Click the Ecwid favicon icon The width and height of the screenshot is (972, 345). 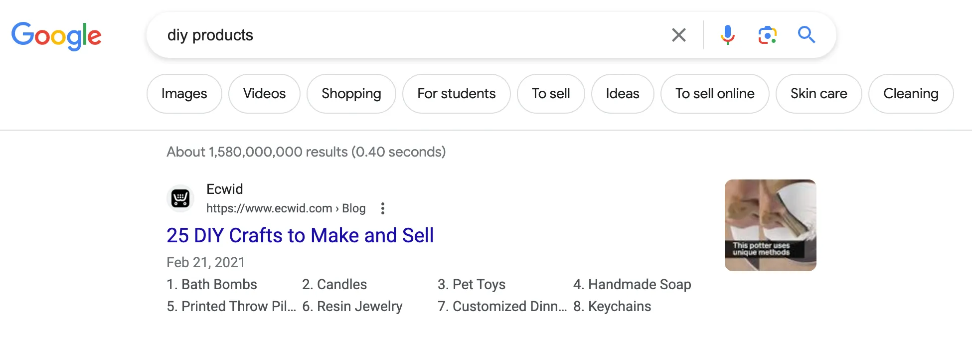(x=180, y=198)
